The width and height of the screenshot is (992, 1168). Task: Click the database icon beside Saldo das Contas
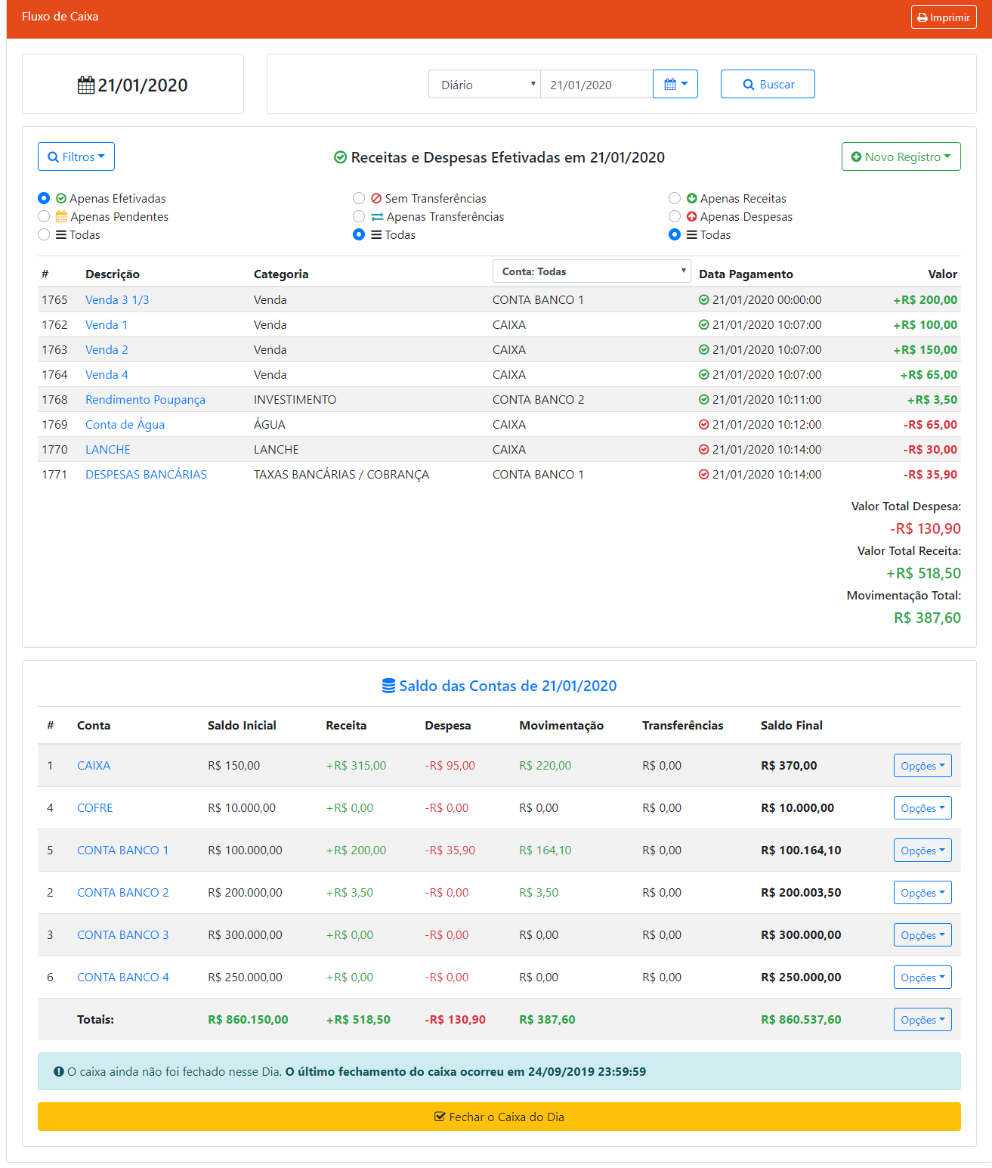coord(388,686)
